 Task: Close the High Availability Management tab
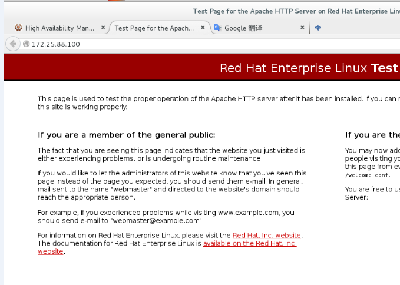tap(103, 28)
